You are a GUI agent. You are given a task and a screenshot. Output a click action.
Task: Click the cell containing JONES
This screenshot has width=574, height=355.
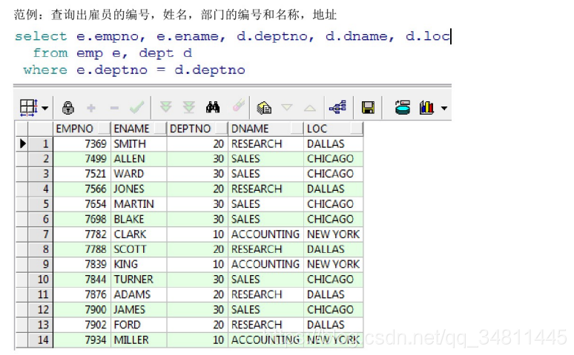pos(139,189)
